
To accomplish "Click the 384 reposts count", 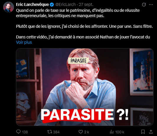I will (x=56, y=132).
